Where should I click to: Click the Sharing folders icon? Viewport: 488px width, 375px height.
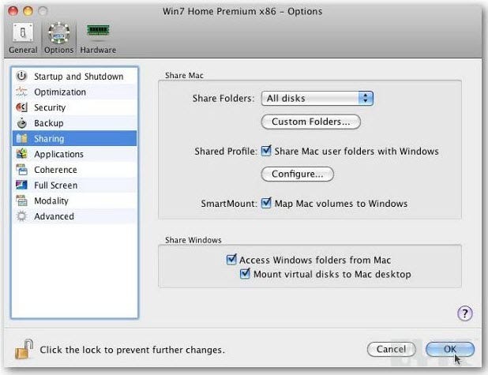point(21,138)
